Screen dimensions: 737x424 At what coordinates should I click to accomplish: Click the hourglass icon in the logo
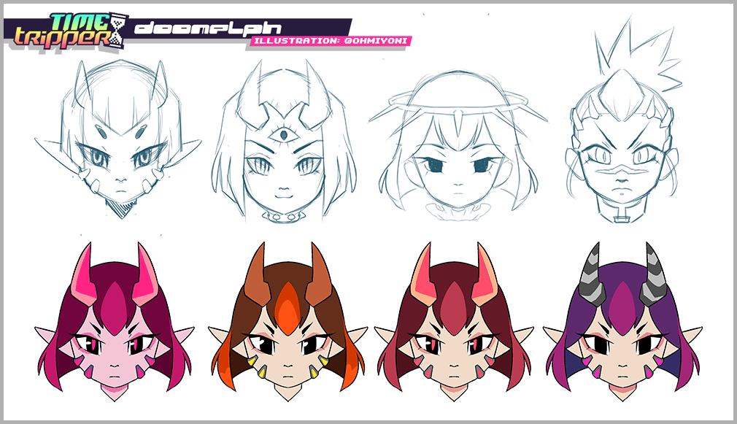[119, 31]
